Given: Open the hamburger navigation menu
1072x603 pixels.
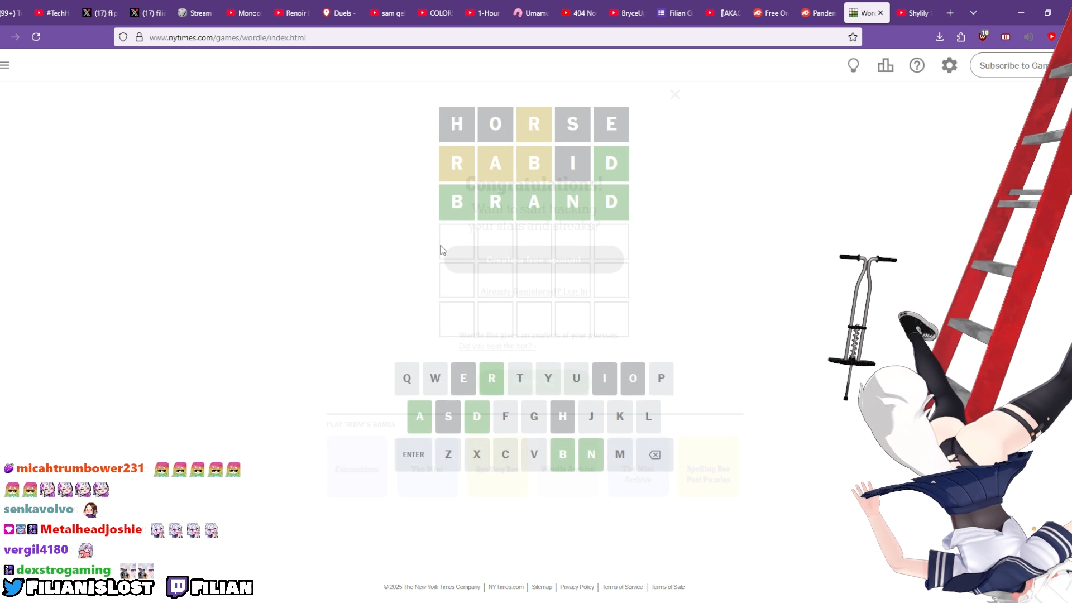Looking at the screenshot, I should (5, 65).
